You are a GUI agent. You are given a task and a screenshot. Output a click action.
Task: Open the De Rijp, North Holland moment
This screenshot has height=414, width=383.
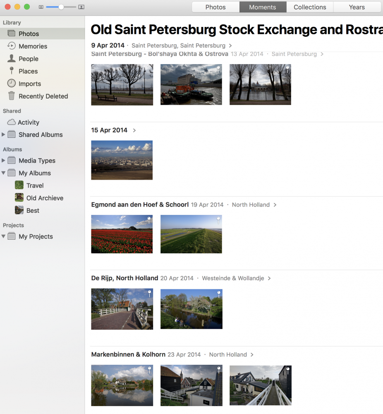(x=124, y=278)
